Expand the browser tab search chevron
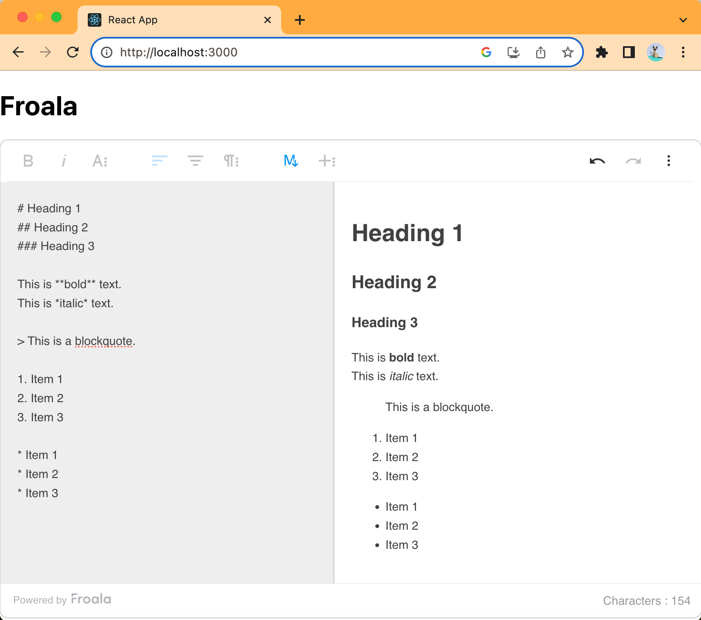 tap(682, 20)
